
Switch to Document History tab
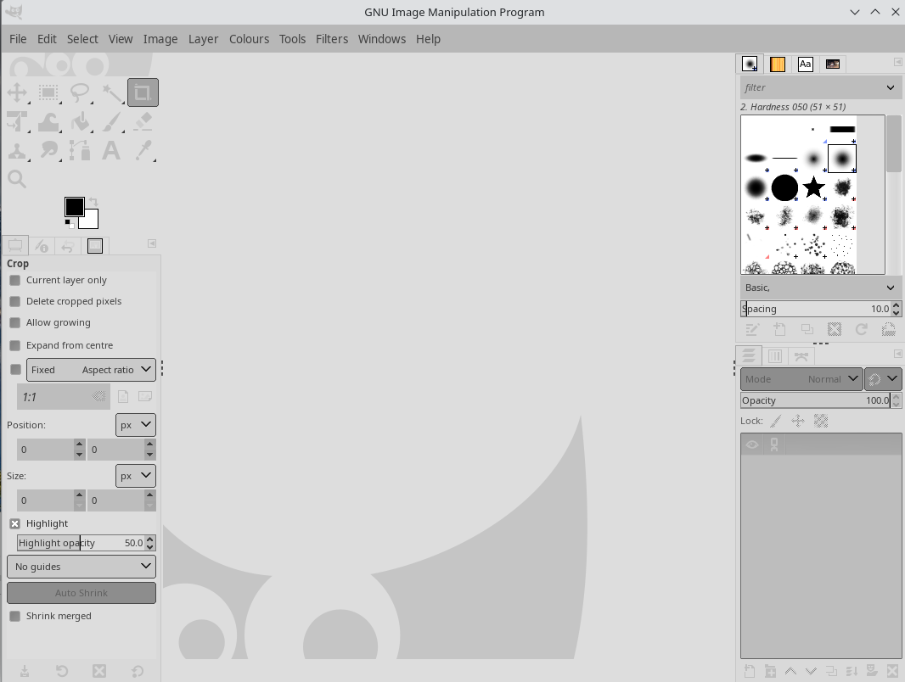tap(833, 64)
